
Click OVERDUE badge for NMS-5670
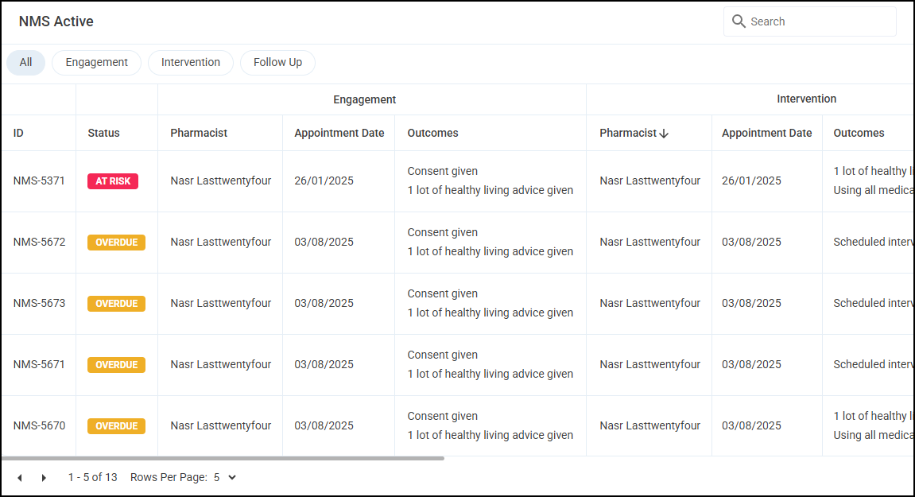(116, 426)
